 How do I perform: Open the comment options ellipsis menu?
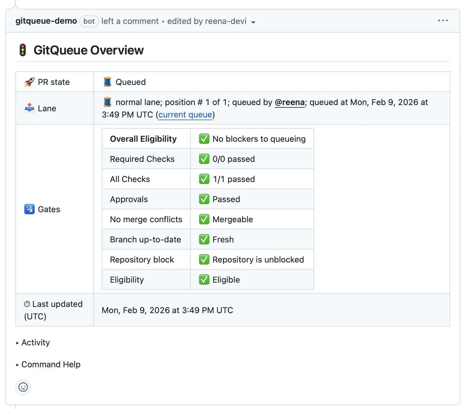click(443, 21)
